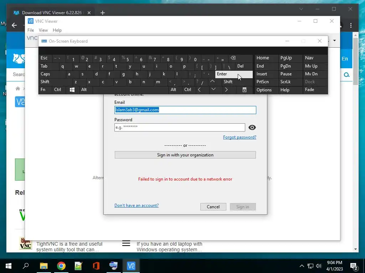Open the Forgot password? link
365x273 pixels.
pyautogui.click(x=240, y=137)
